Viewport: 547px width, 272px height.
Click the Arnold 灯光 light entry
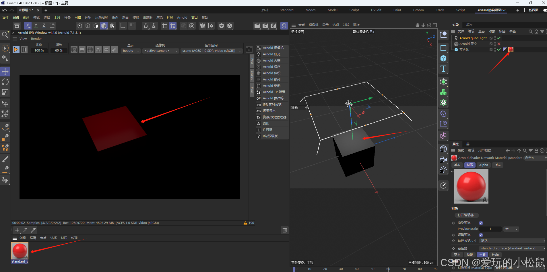tap(272, 54)
